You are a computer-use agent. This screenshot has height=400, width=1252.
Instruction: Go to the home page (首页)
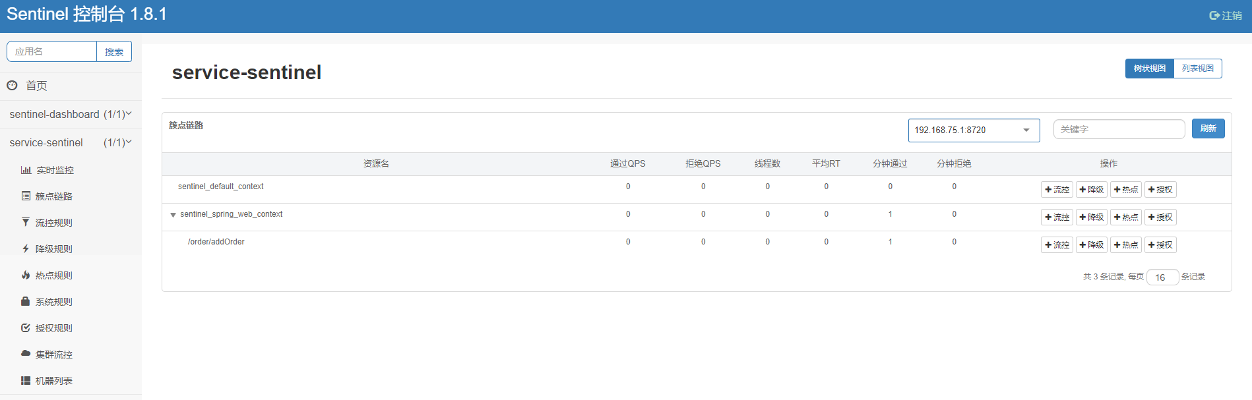click(x=36, y=86)
